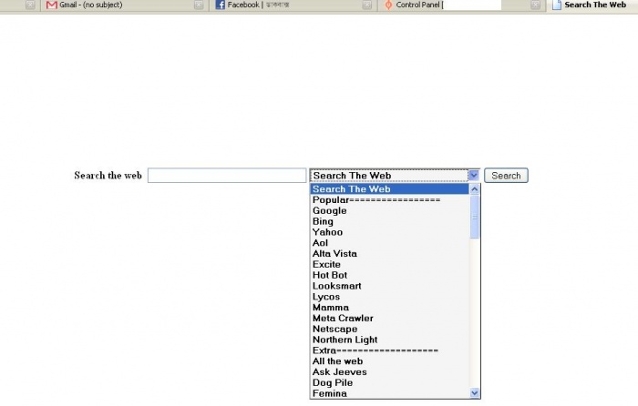This screenshot has height=406, width=638.
Task: Choose the highlighted Search The Web option
Action: click(389, 189)
